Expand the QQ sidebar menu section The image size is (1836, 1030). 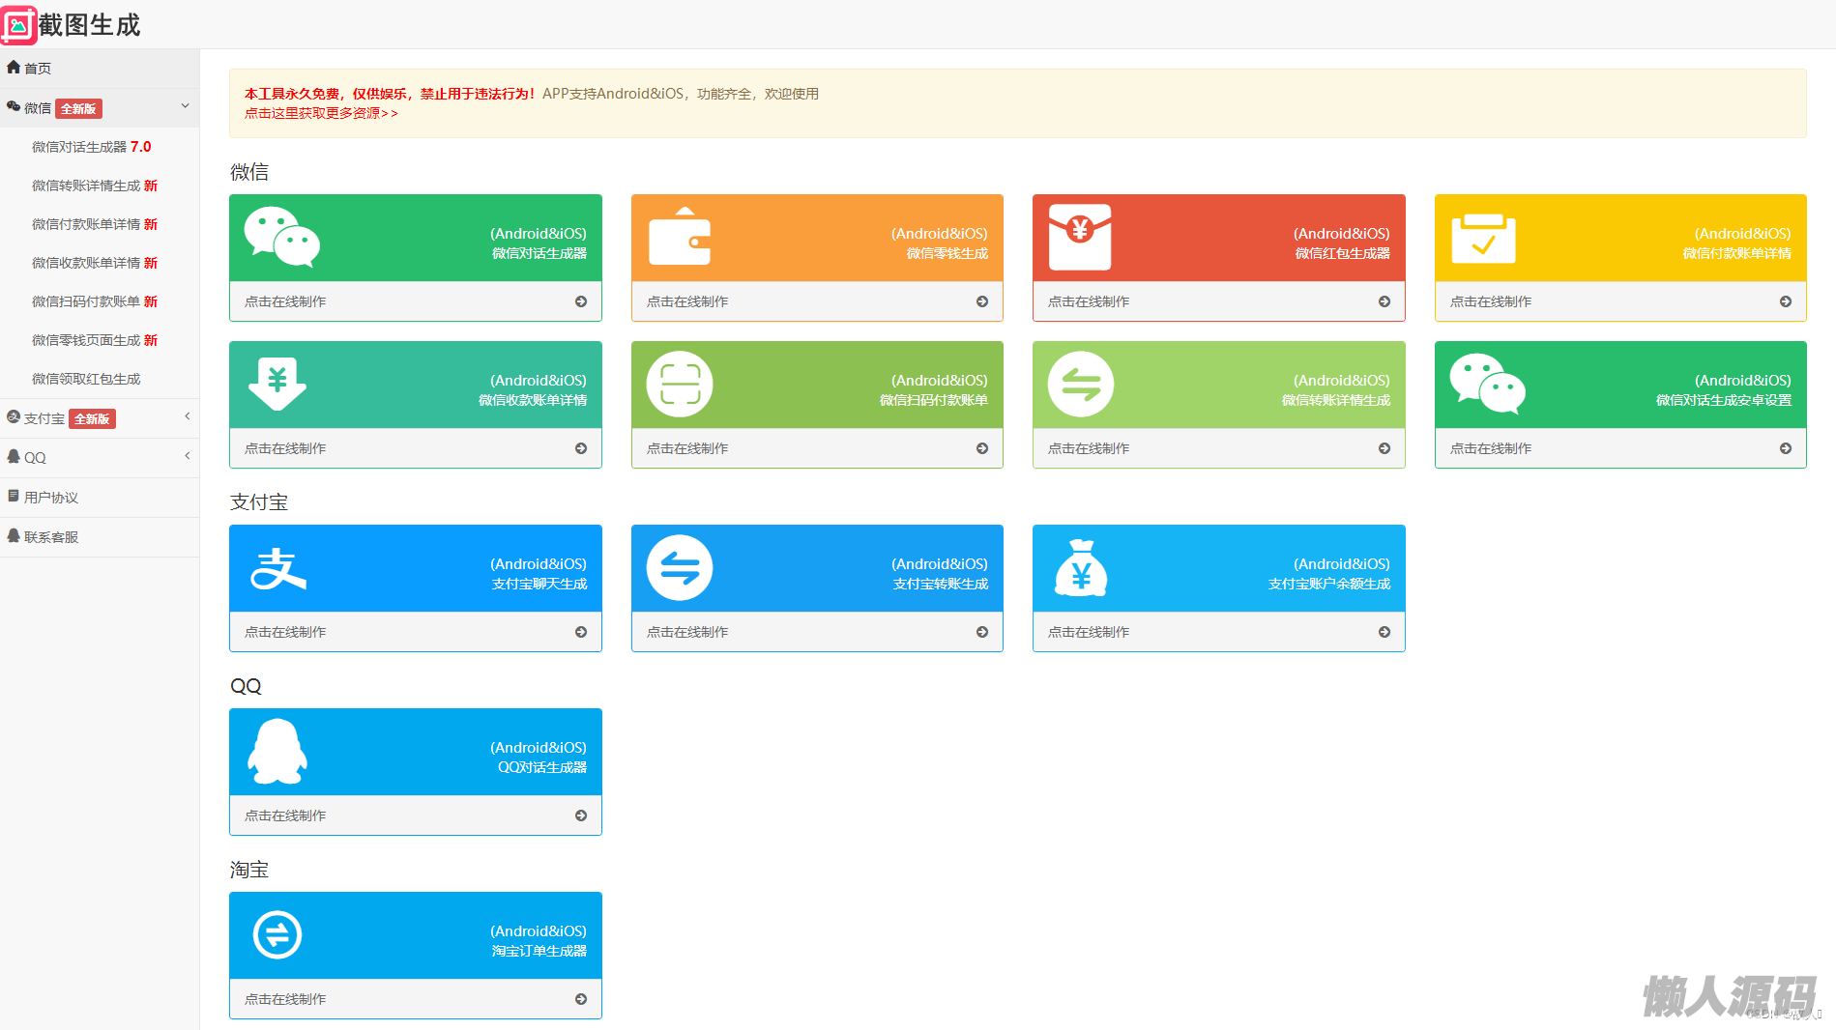187,456
